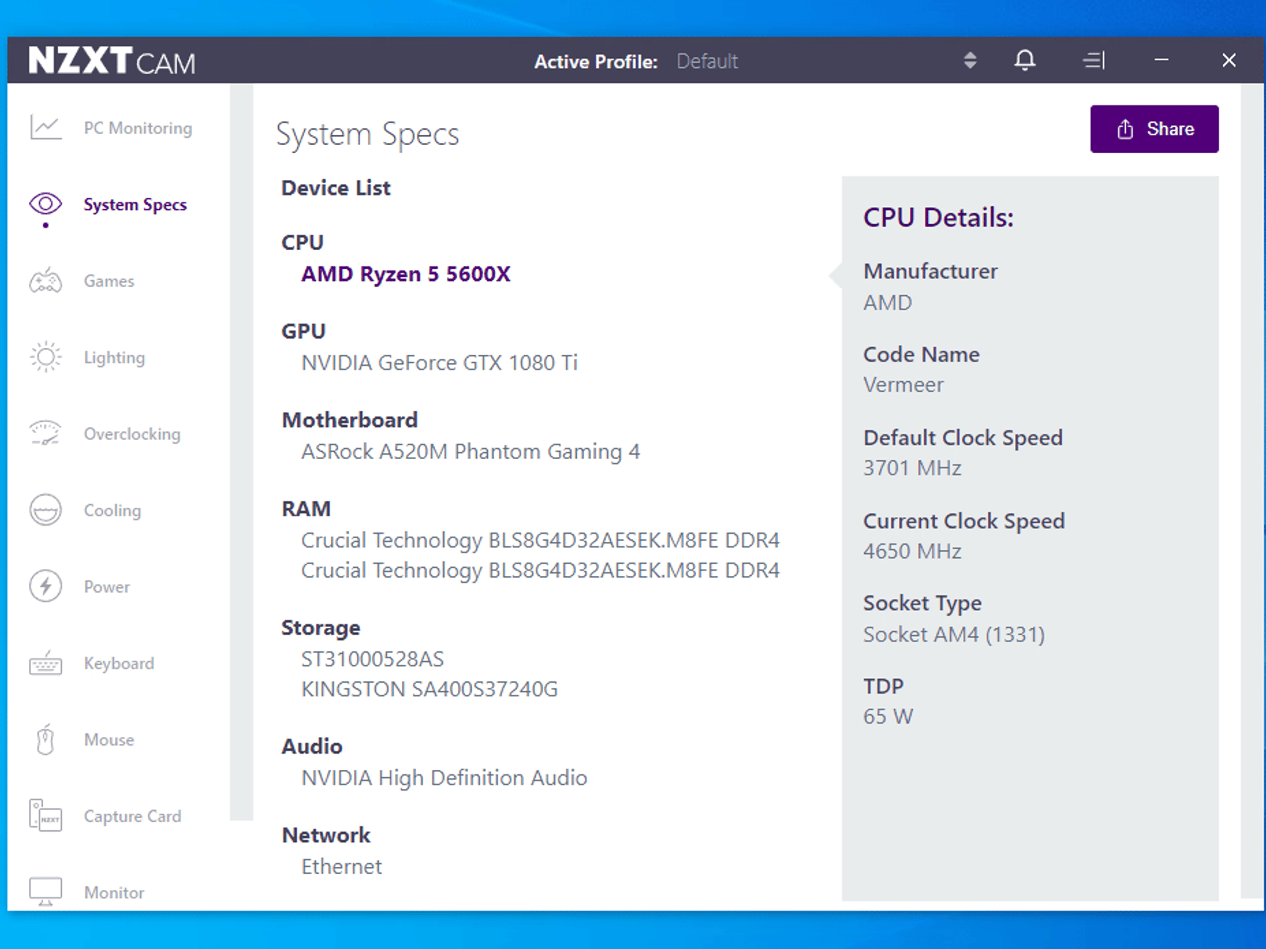Image resolution: width=1266 pixels, height=949 pixels.
Task: Select the Mouse icon in sidebar
Action: (46, 740)
